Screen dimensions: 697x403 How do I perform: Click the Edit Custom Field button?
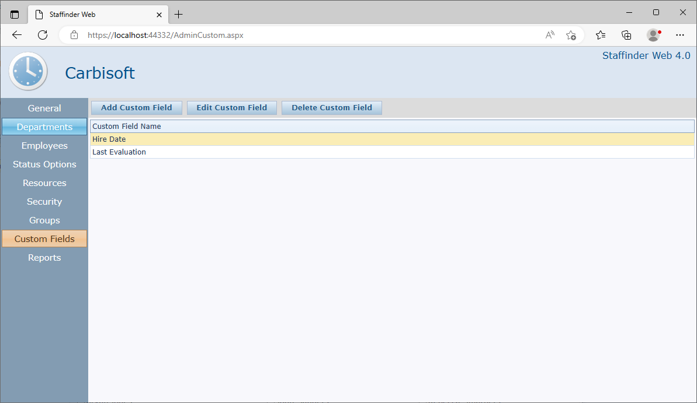(x=231, y=108)
